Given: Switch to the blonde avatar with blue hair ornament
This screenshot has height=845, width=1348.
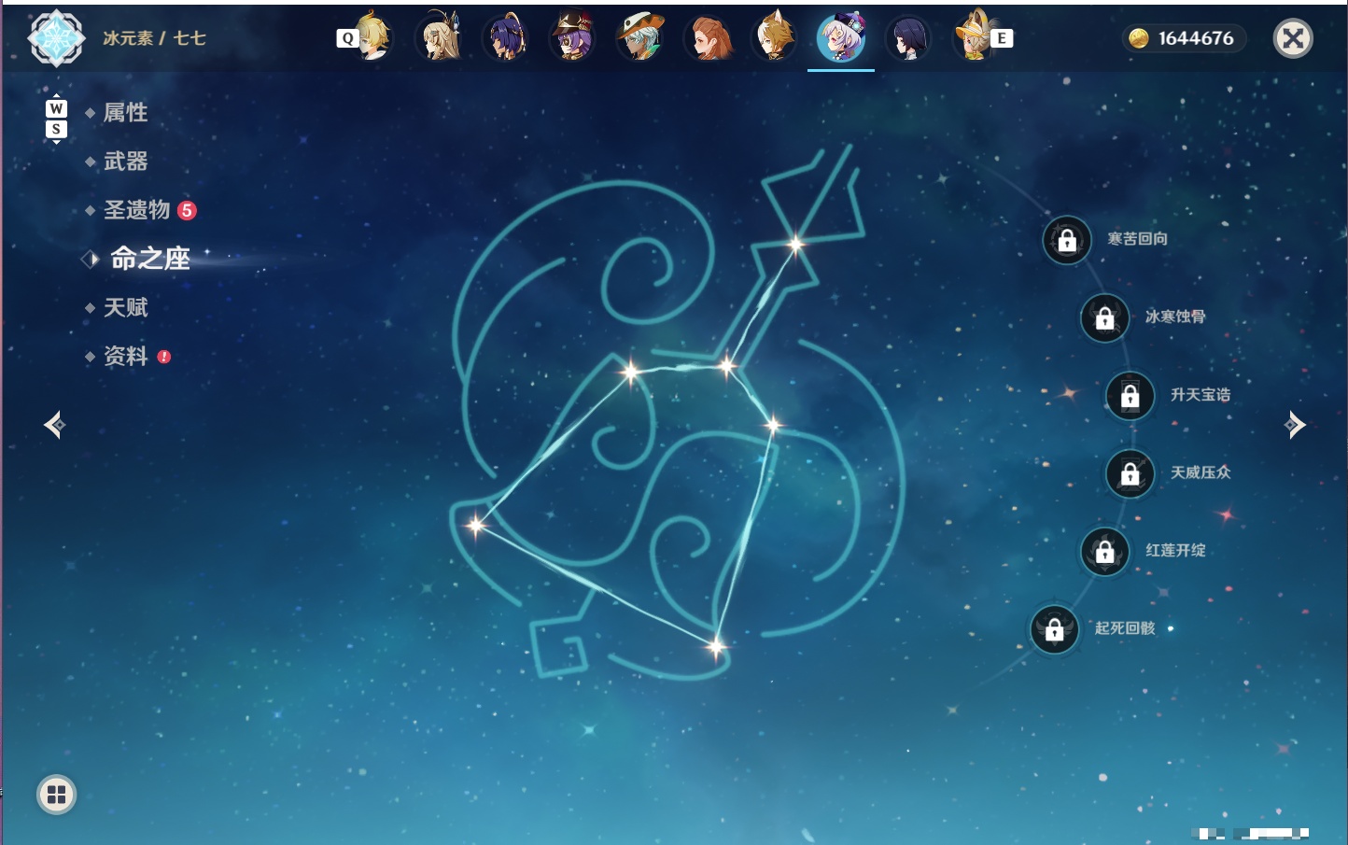Looking at the screenshot, I should (x=440, y=37).
